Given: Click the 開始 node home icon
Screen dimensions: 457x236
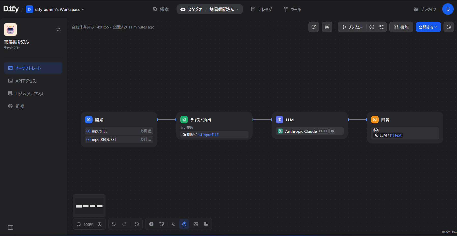Looking at the screenshot, I should (x=89, y=120).
